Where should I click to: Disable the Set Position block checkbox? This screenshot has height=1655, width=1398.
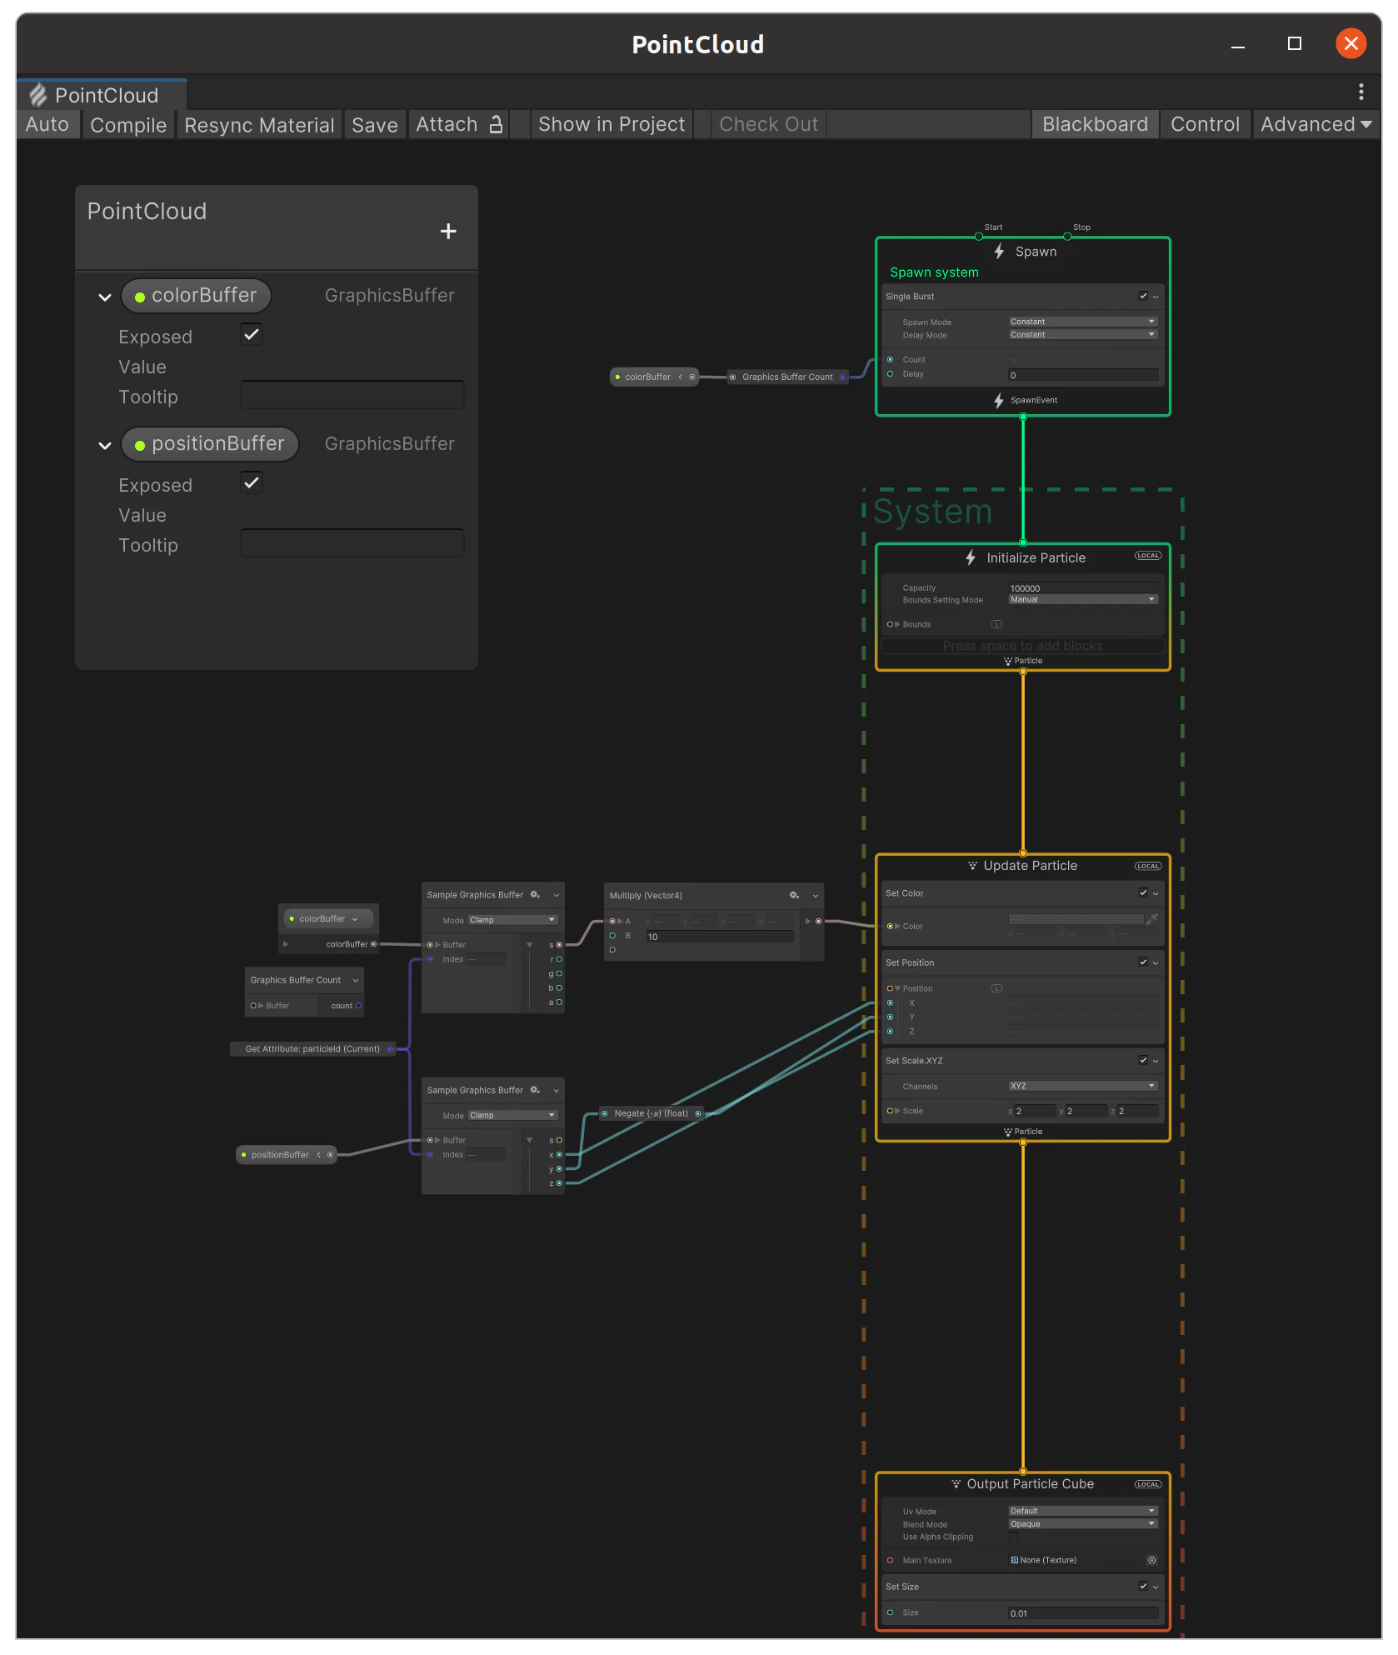pos(1143,962)
